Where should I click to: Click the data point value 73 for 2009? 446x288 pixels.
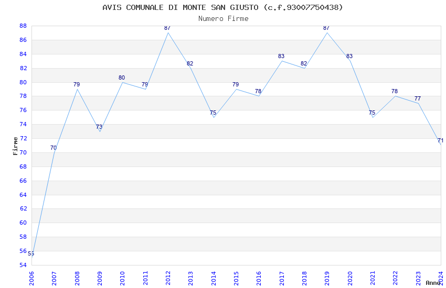tap(99, 127)
